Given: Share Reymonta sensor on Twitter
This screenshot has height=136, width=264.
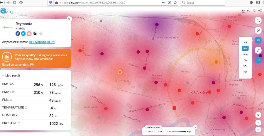Looking at the screenshot, I should point(23,34).
